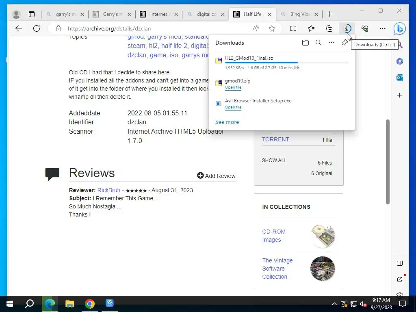
Task: Click CD-ROM Images thumbnail
Action: [x=323, y=236]
